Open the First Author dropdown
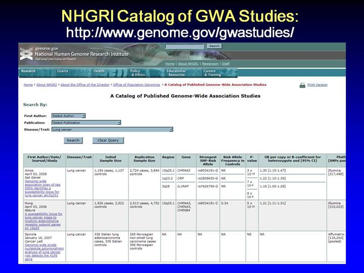 (69, 116)
